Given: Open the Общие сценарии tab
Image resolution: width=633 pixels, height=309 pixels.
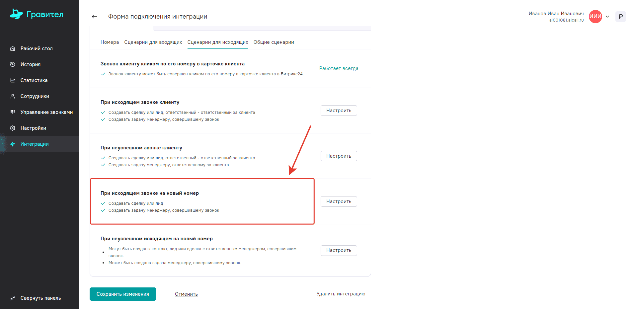Looking at the screenshot, I should point(274,42).
